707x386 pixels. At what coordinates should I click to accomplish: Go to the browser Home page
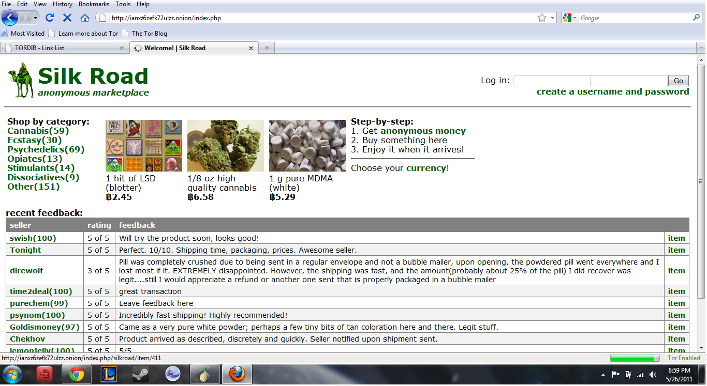85,18
